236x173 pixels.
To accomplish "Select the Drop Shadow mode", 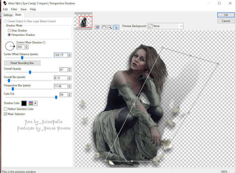I will click(9, 30).
